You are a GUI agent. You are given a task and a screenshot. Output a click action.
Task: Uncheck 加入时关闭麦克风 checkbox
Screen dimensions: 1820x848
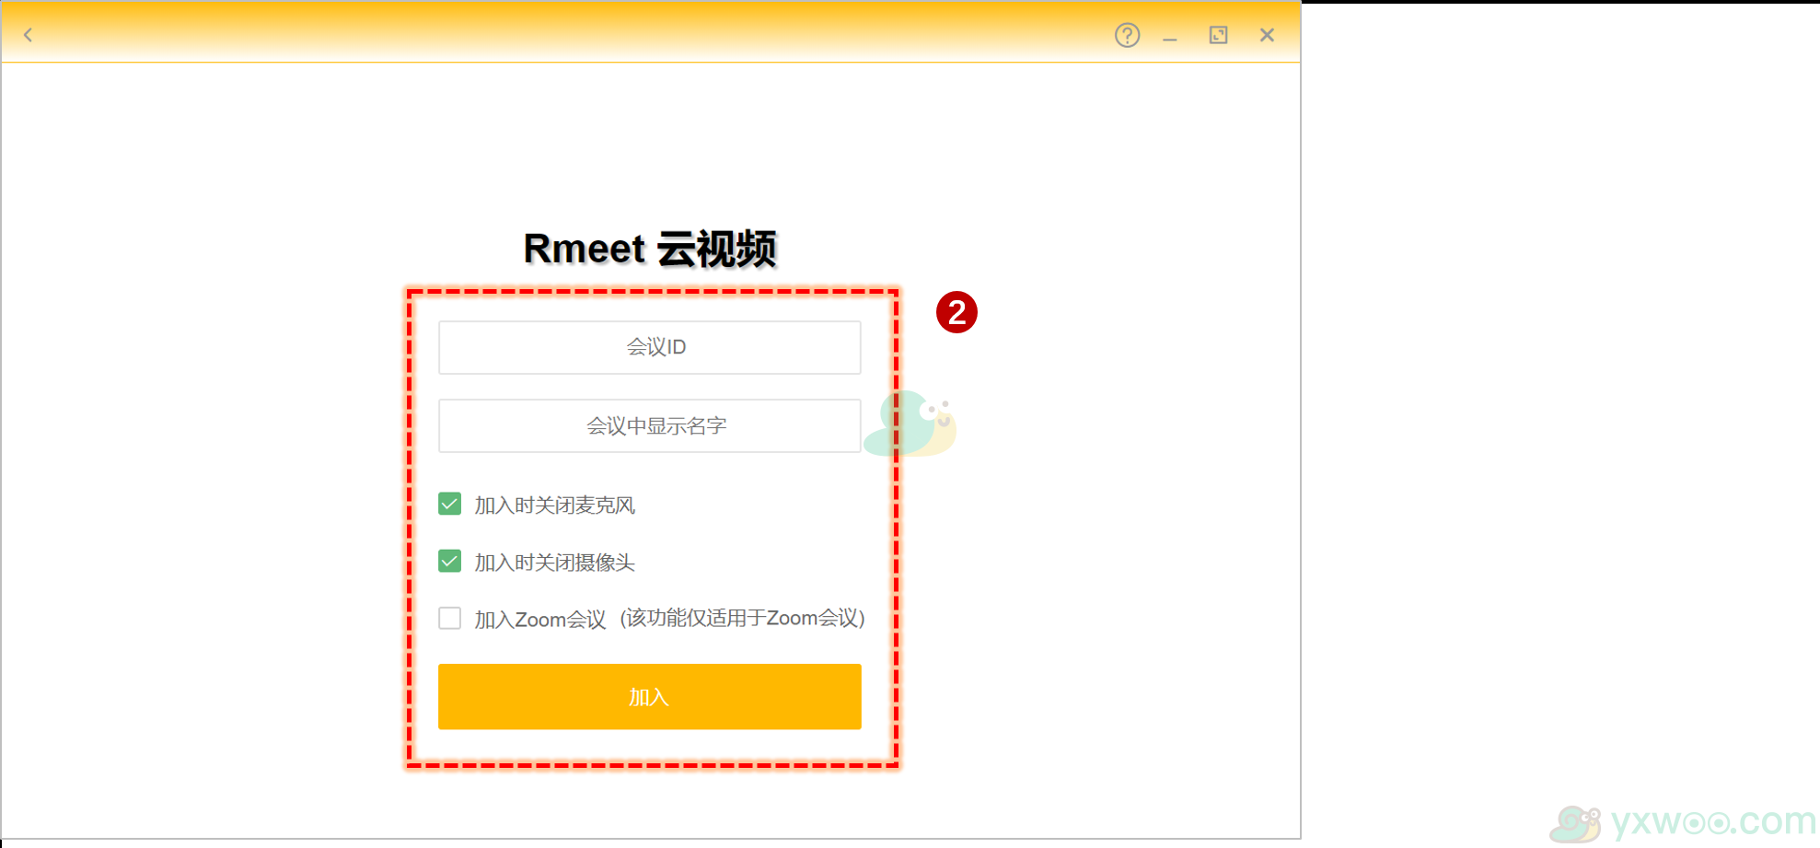point(449,504)
